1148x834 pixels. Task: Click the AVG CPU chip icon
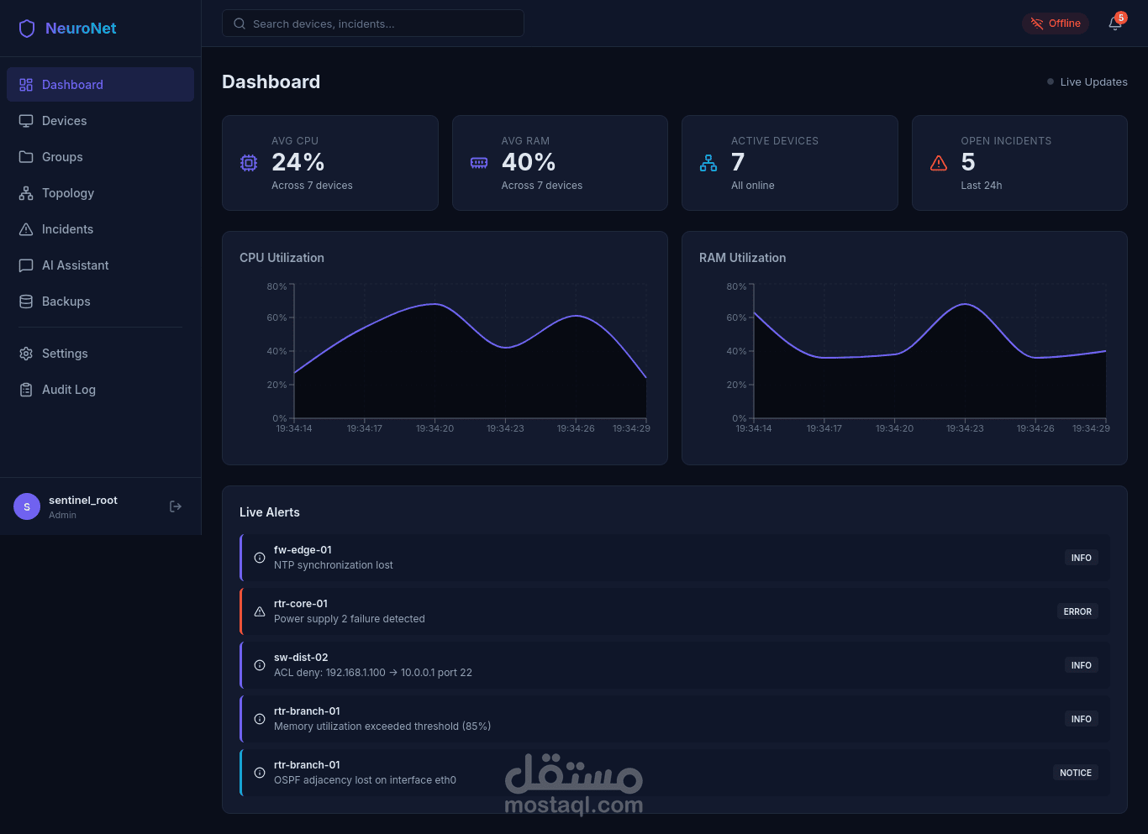click(x=249, y=163)
